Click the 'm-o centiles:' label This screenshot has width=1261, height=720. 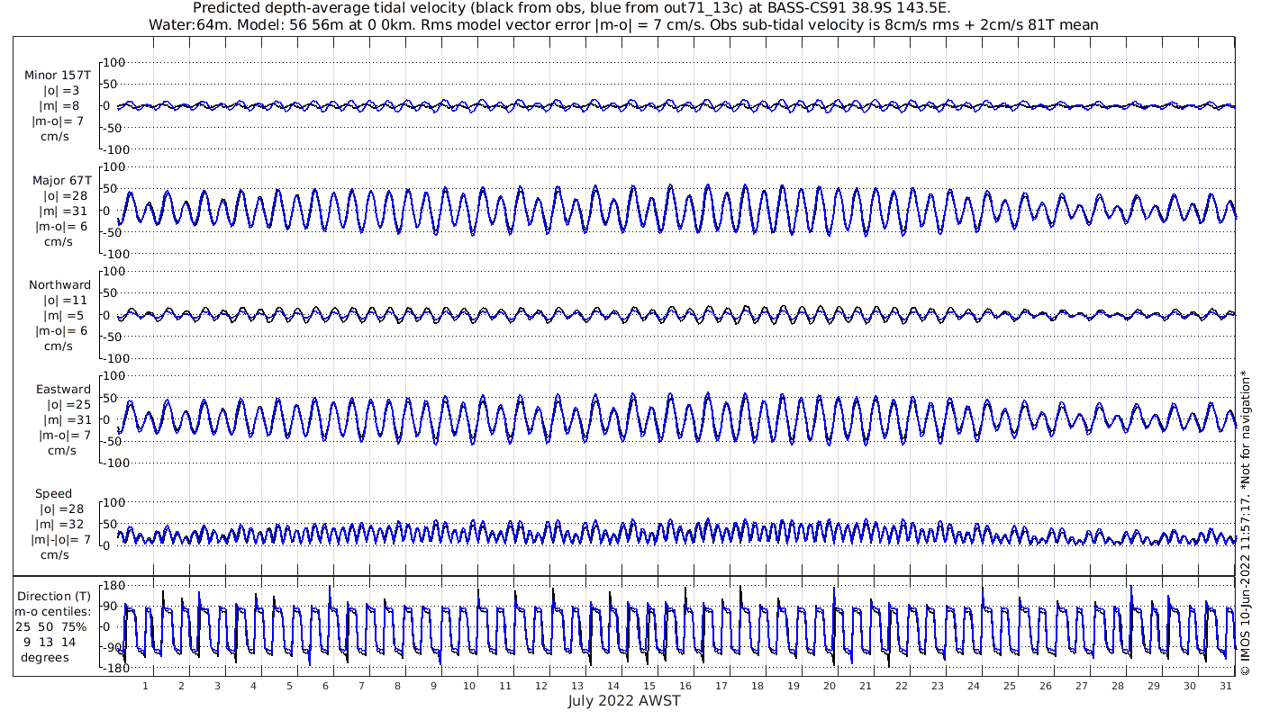(54, 611)
